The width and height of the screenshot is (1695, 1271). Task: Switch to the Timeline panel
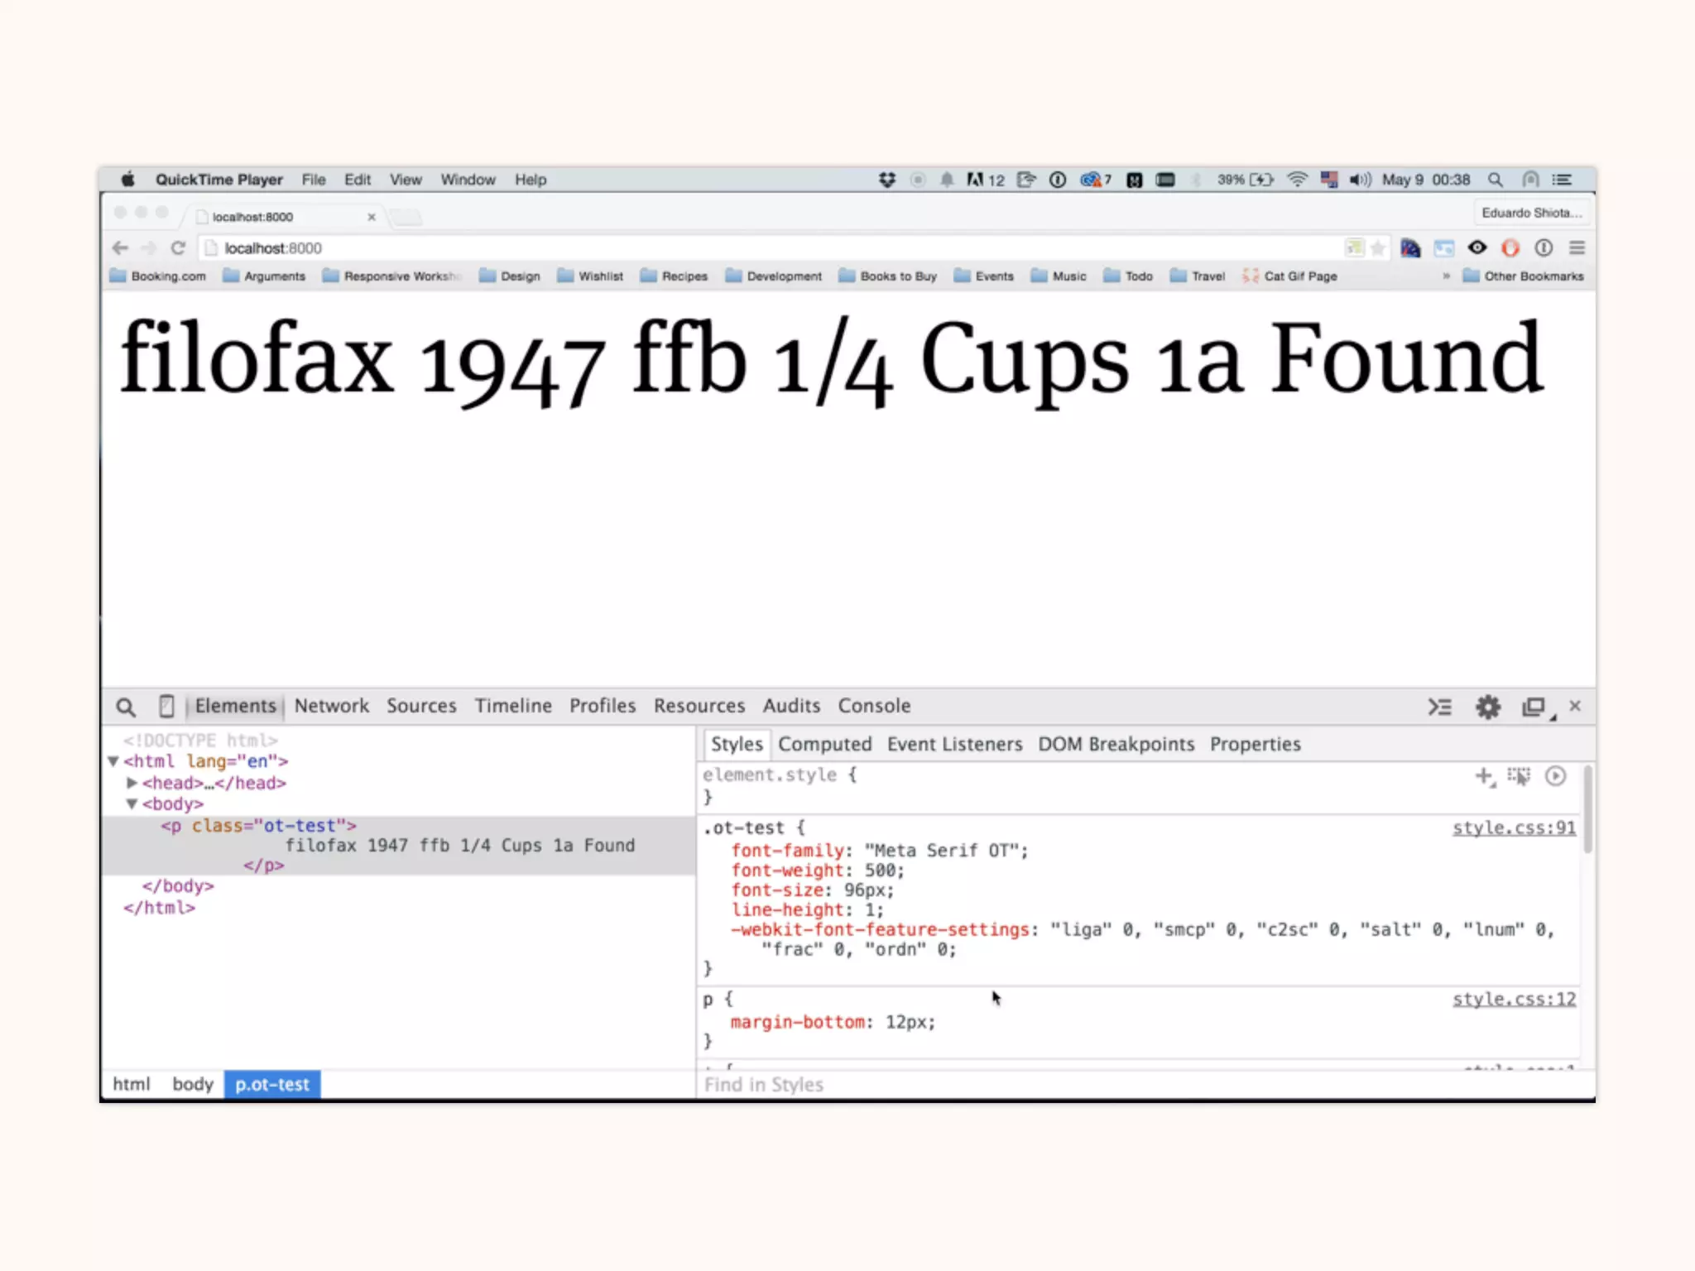[513, 706]
